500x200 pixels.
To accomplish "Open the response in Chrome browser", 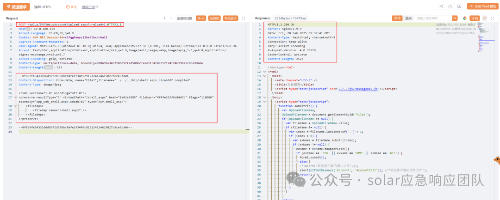I will coord(464,18).
